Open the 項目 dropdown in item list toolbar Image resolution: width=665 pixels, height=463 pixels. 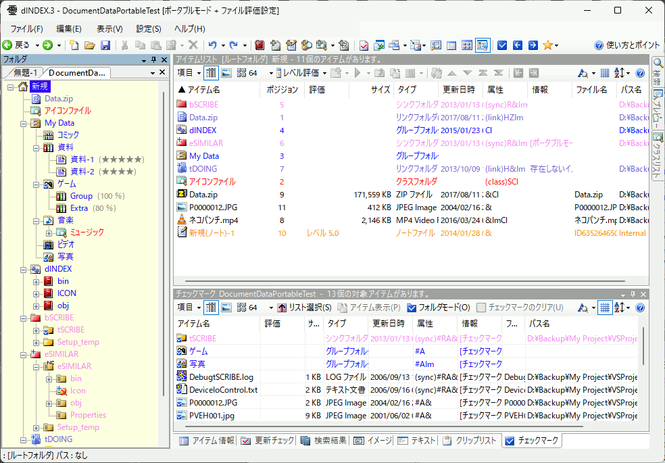189,73
